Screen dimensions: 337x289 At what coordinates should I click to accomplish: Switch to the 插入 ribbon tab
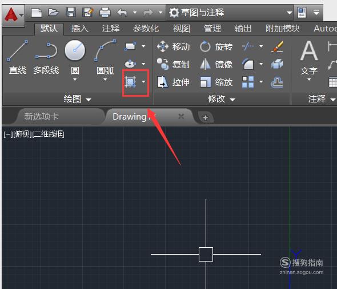tap(80, 29)
